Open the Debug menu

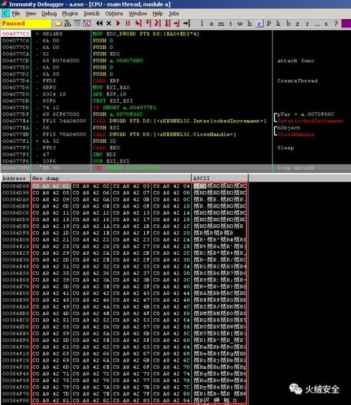click(49, 13)
